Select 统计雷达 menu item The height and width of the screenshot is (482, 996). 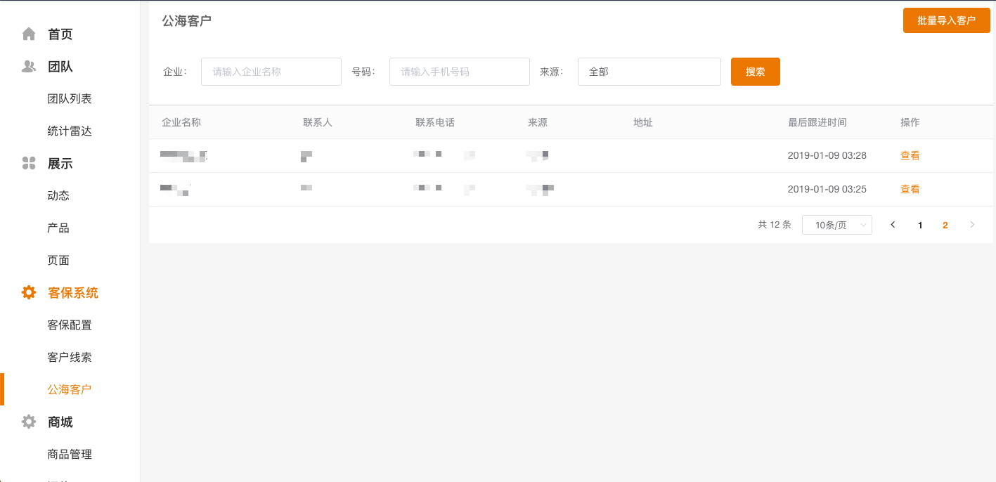70,131
